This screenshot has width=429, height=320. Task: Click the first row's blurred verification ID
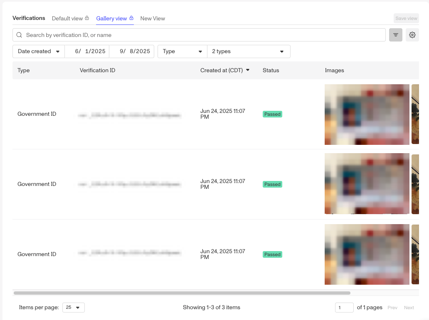(x=129, y=115)
